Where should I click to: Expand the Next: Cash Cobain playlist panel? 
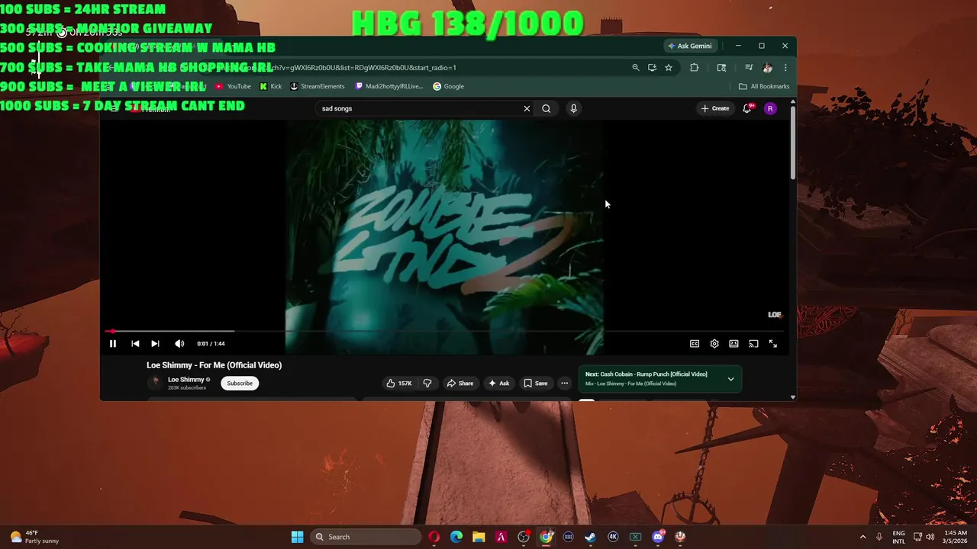click(730, 379)
